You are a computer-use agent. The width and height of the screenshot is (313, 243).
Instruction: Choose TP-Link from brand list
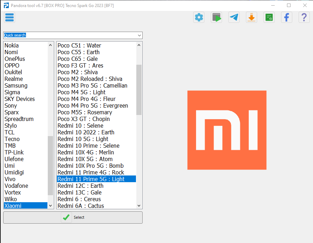[26, 152]
